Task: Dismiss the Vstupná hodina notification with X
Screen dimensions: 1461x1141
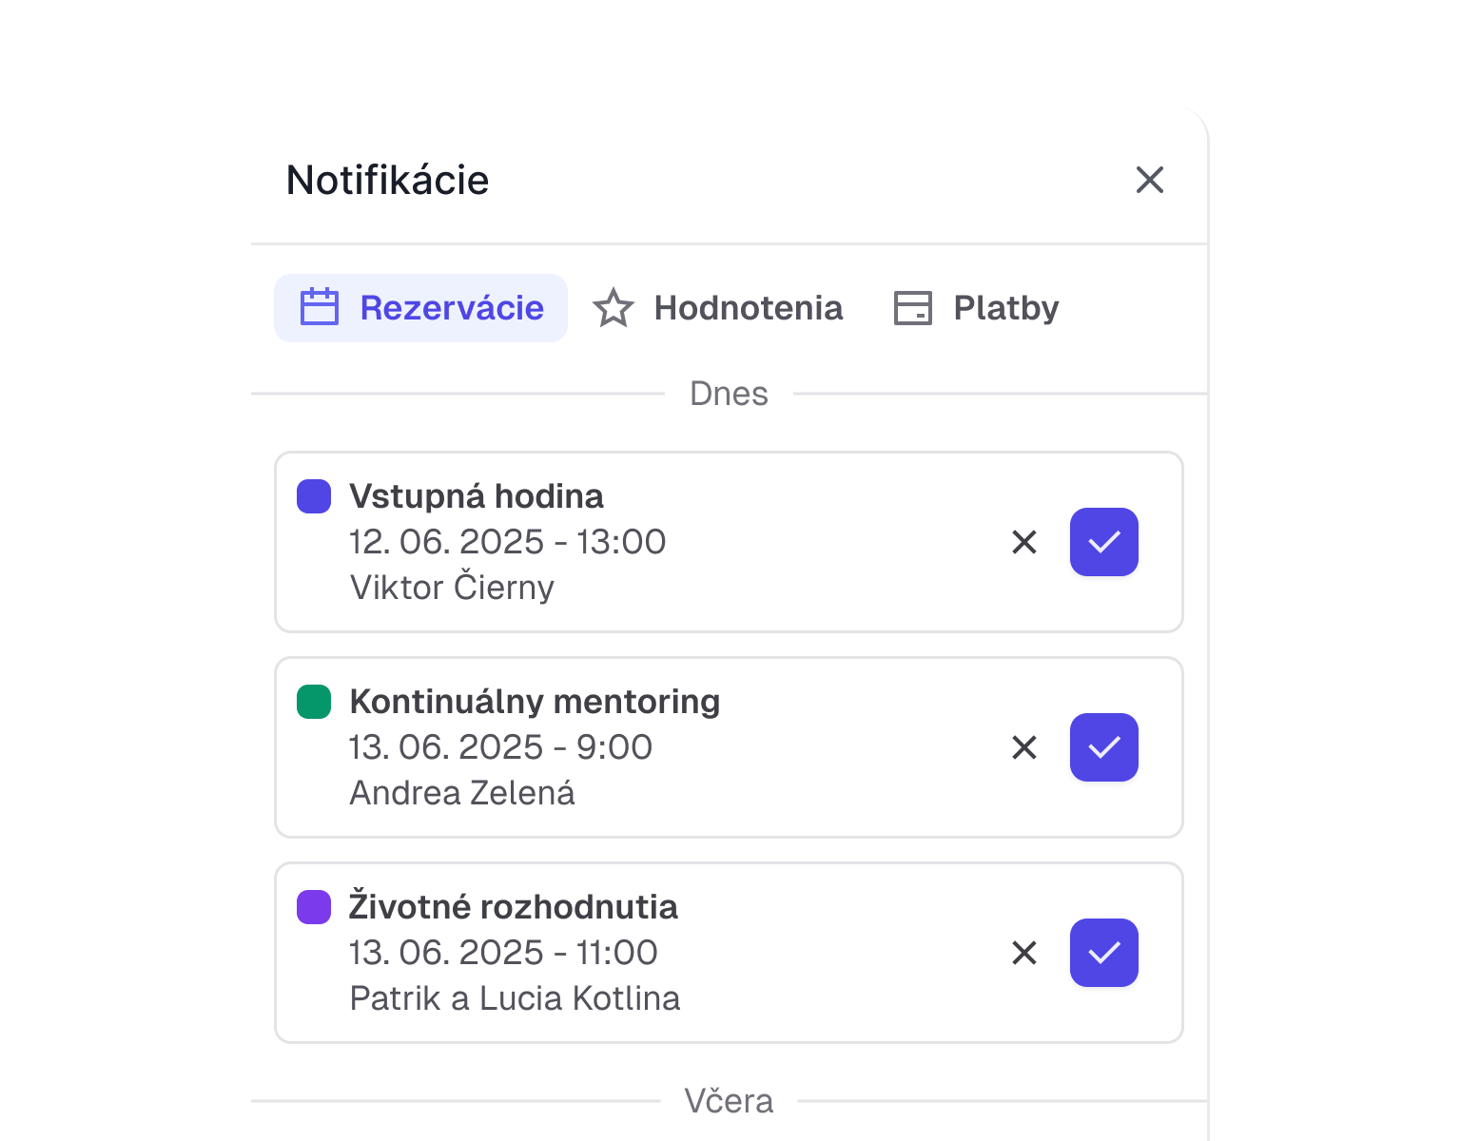Action: point(1023,542)
